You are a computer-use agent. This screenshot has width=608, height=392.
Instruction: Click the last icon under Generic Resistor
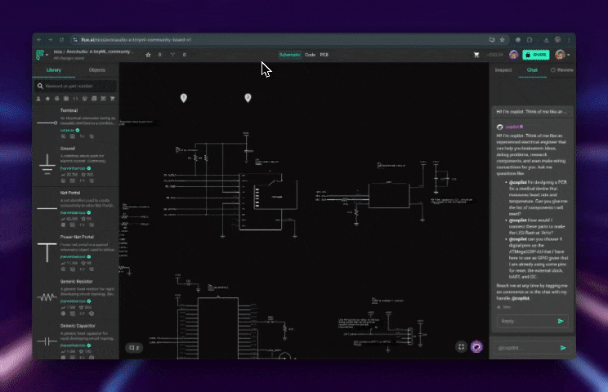92,314
